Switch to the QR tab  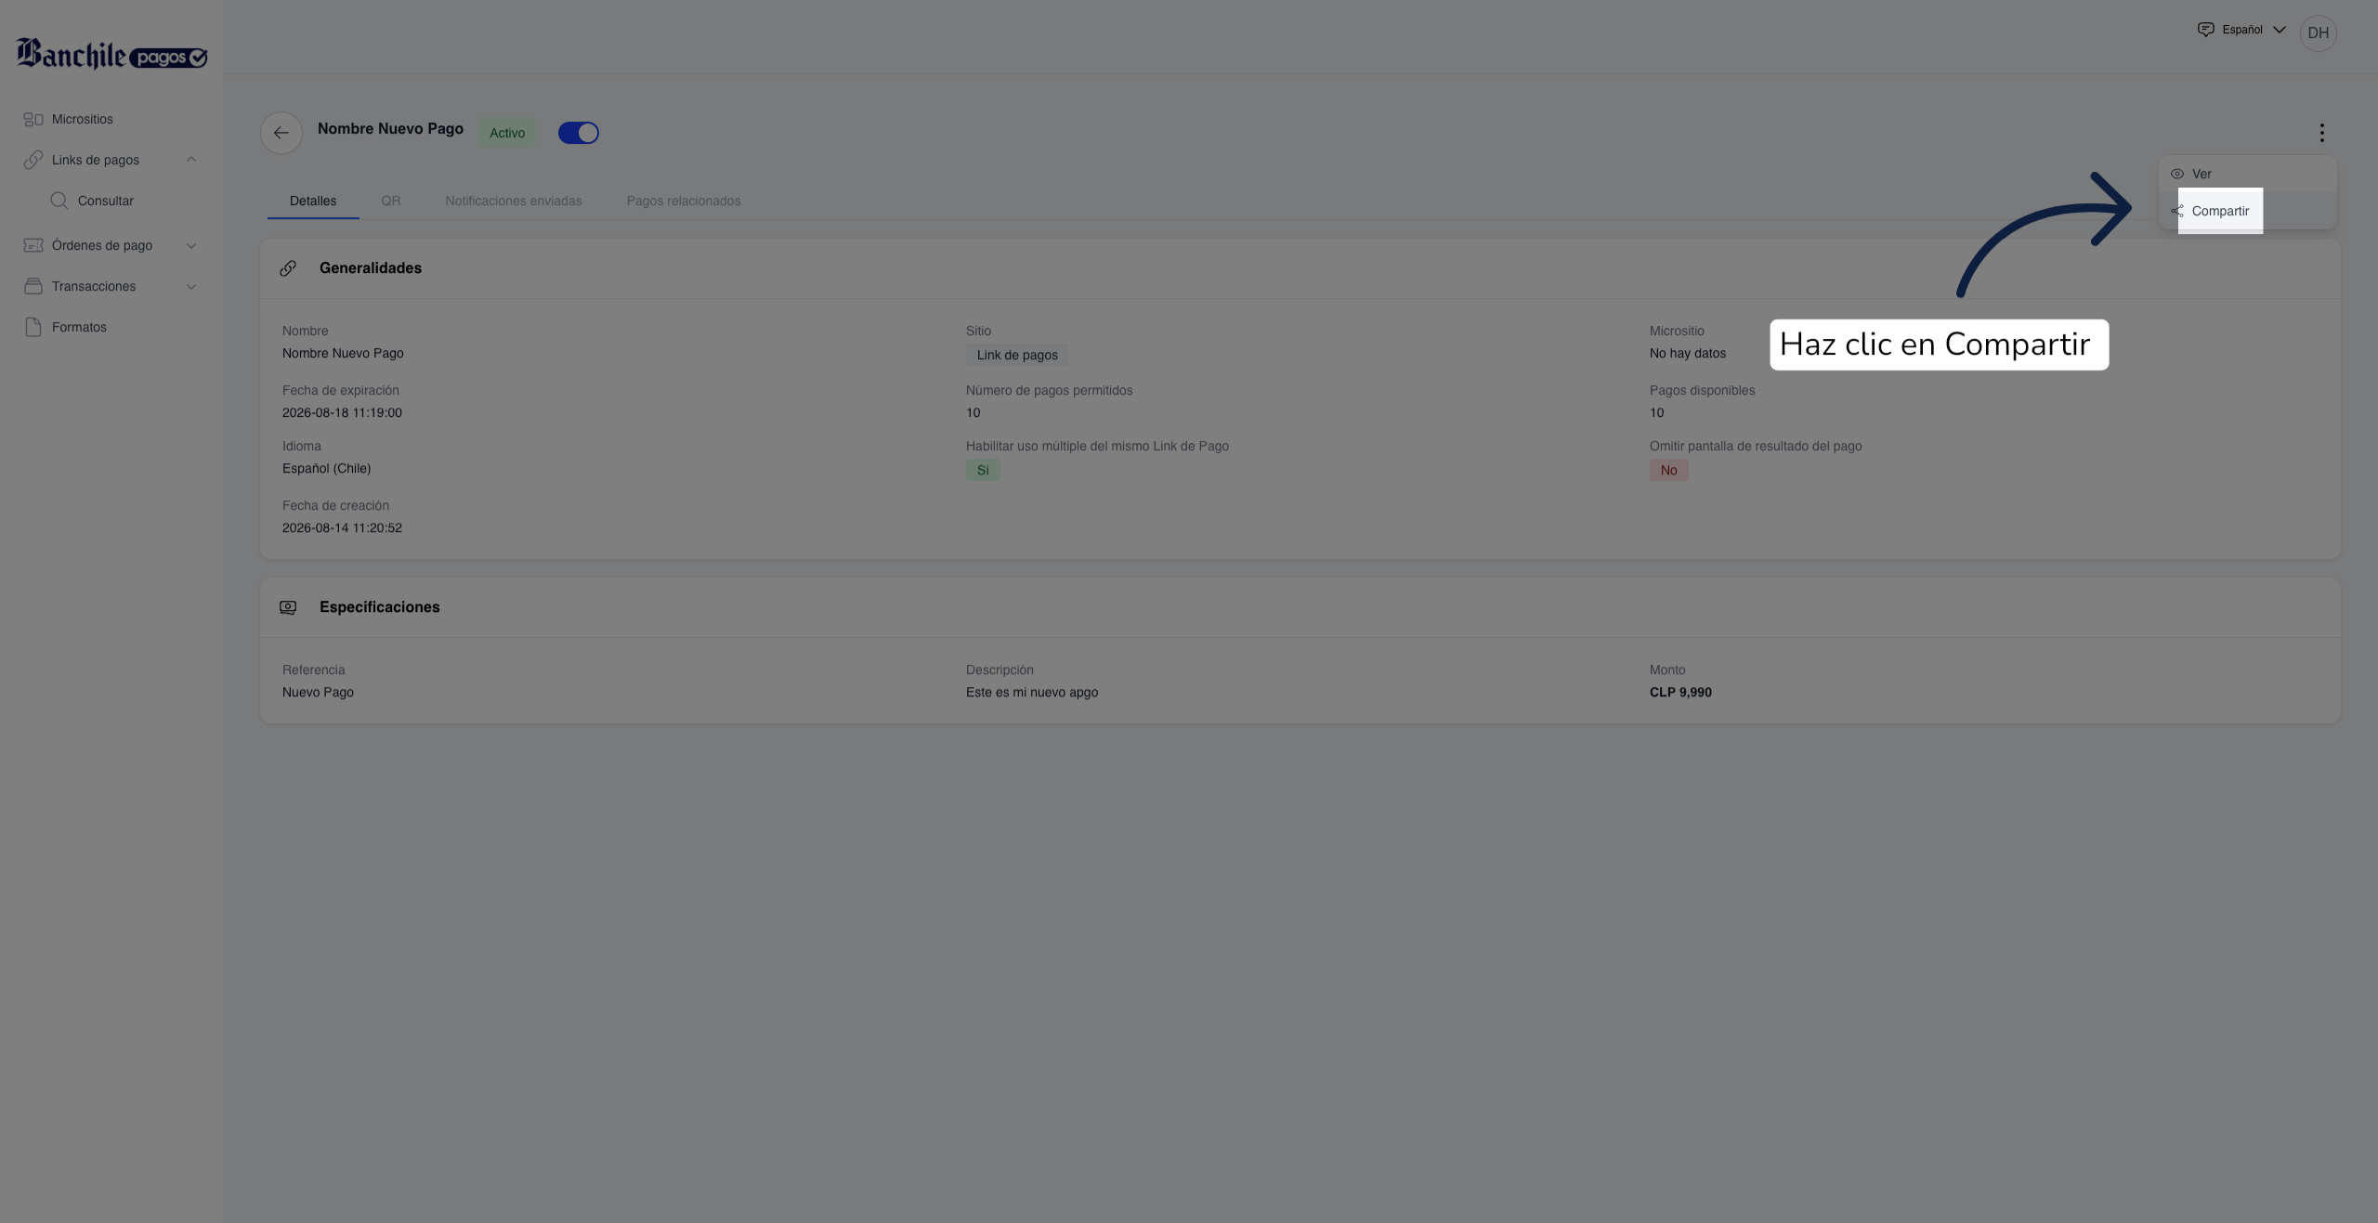(391, 201)
